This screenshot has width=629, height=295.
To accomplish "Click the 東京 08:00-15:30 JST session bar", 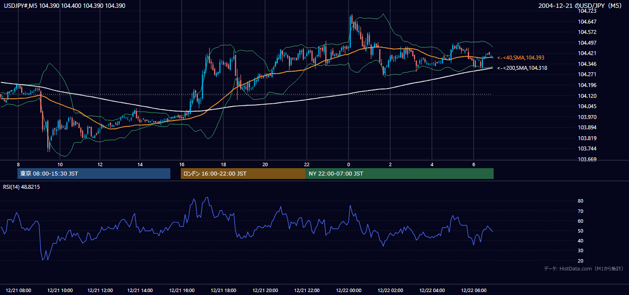I will coord(94,174).
